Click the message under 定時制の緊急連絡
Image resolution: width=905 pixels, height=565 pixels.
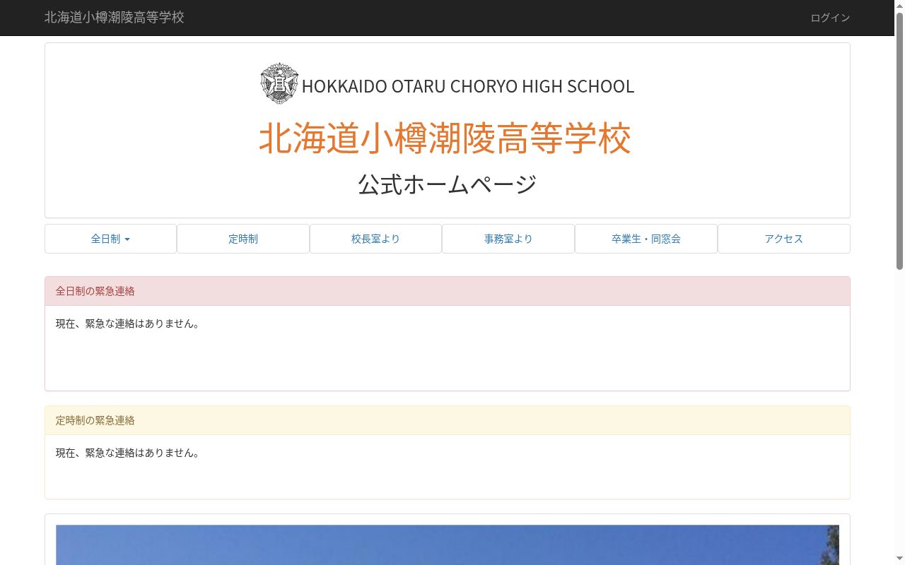coord(128,453)
